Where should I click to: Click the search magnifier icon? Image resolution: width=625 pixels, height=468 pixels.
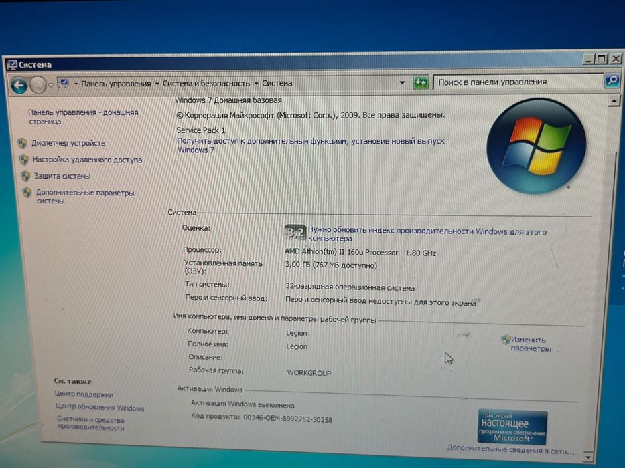point(612,81)
